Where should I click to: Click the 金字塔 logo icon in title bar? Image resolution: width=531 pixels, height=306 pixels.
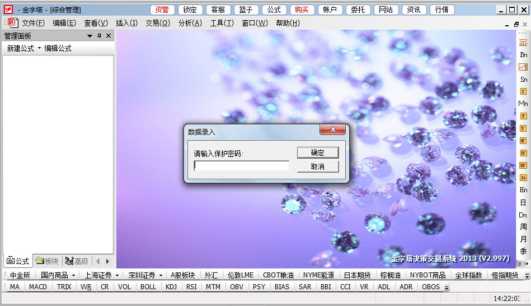(x=8, y=10)
